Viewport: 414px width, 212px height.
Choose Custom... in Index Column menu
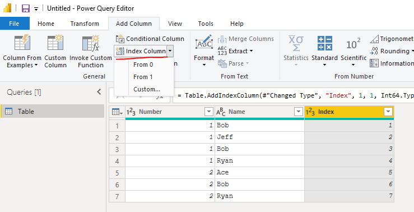pos(147,89)
